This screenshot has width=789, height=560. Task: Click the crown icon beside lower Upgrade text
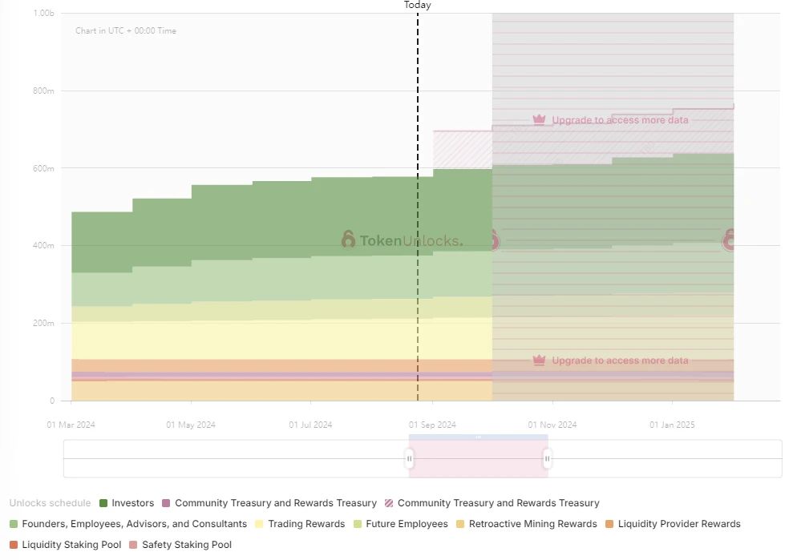click(x=540, y=361)
